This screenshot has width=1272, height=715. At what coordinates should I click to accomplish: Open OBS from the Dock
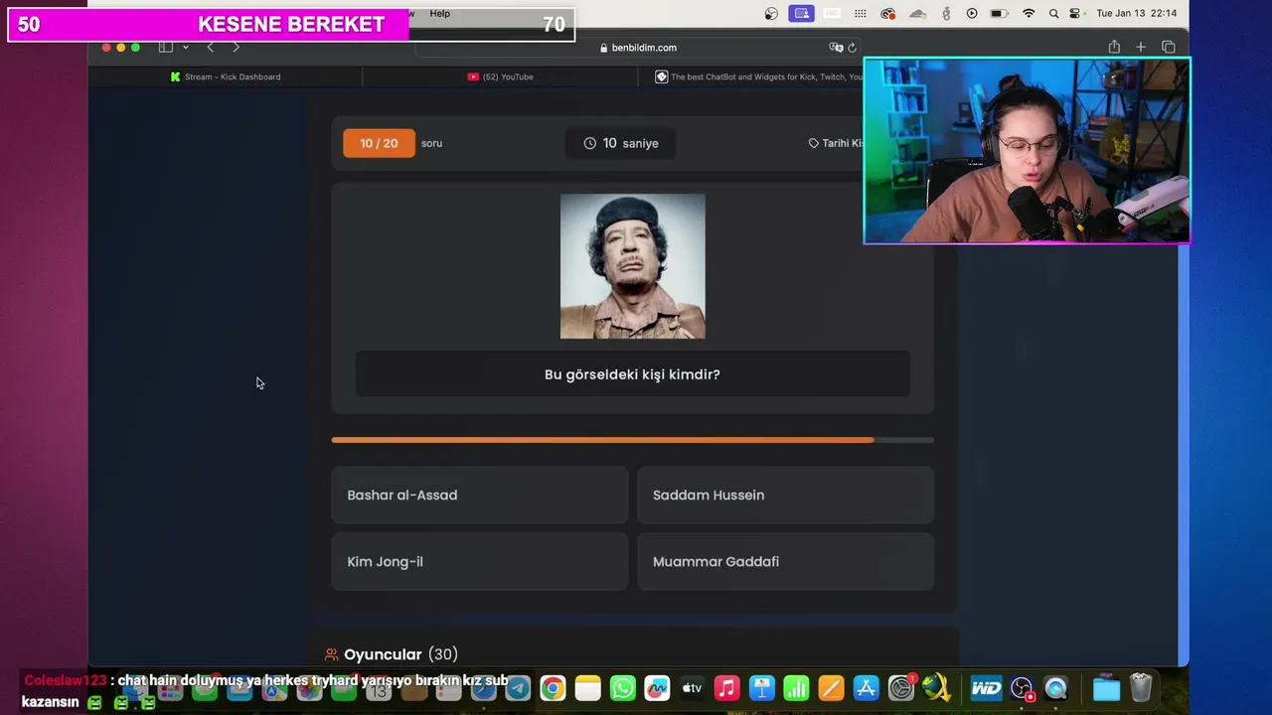coord(1022,688)
